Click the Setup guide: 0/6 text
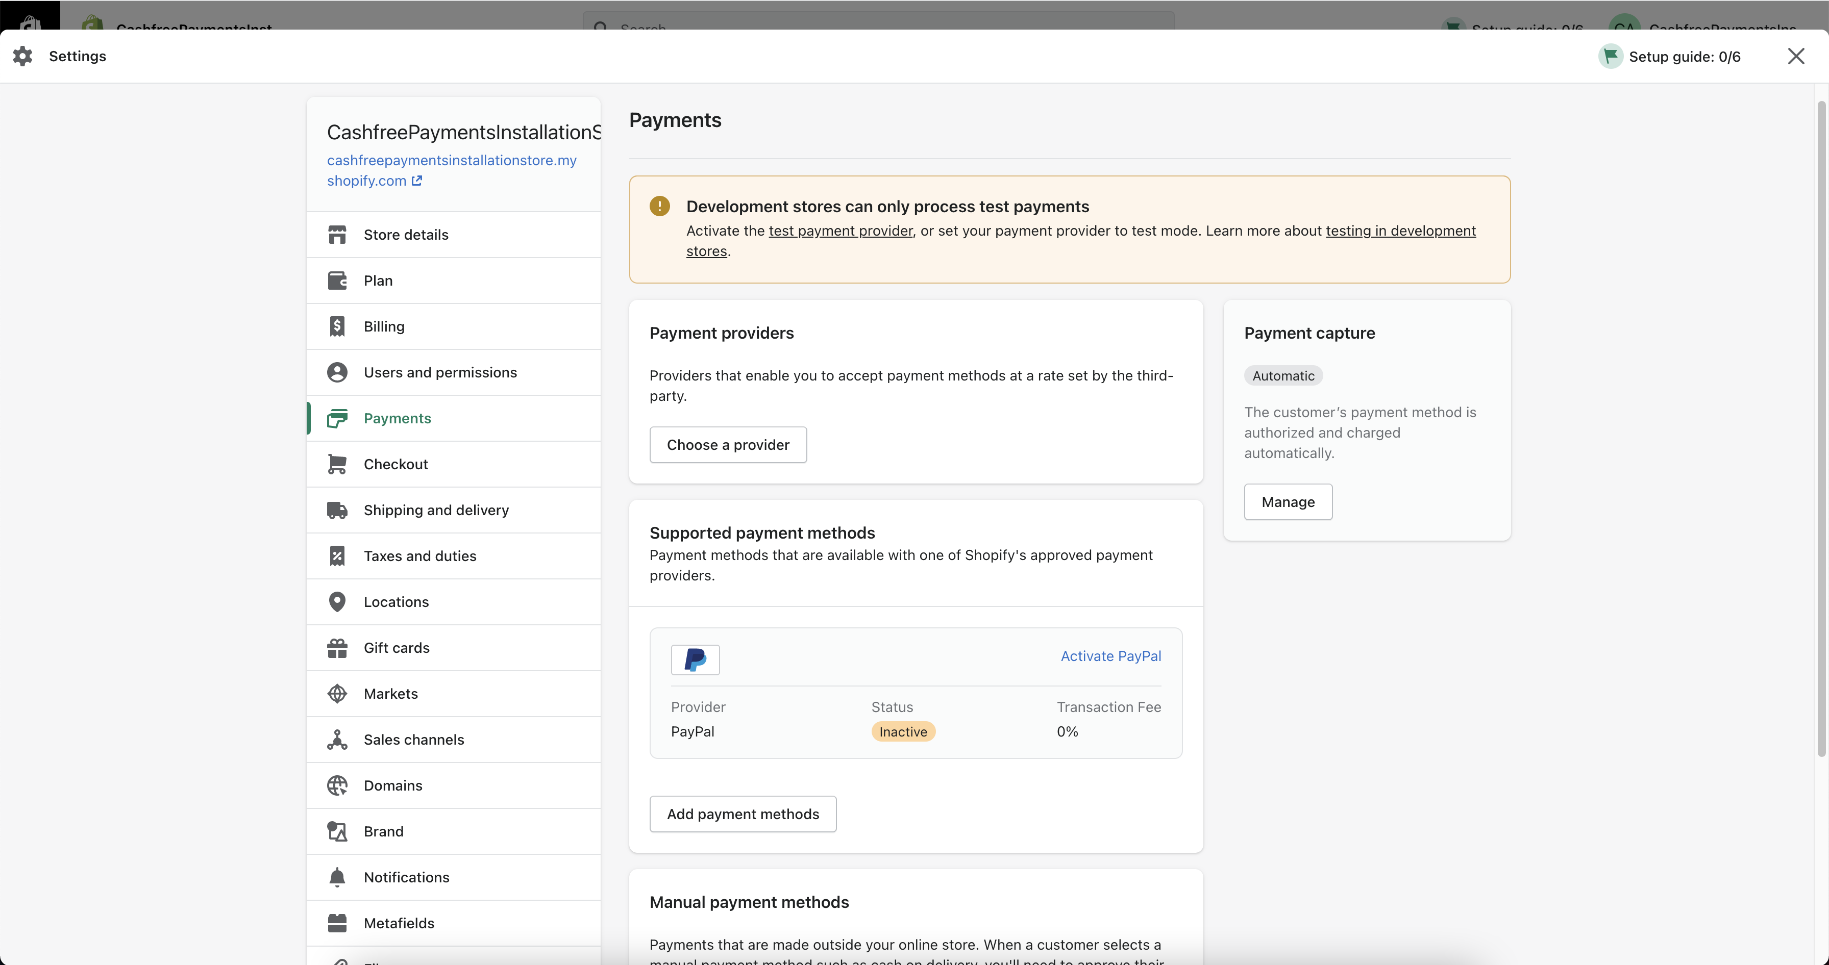Image resolution: width=1829 pixels, height=965 pixels. [1684, 57]
